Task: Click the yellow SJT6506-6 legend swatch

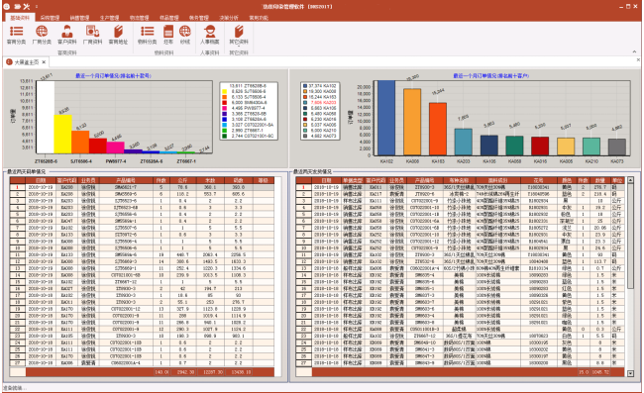Action: tap(224, 91)
